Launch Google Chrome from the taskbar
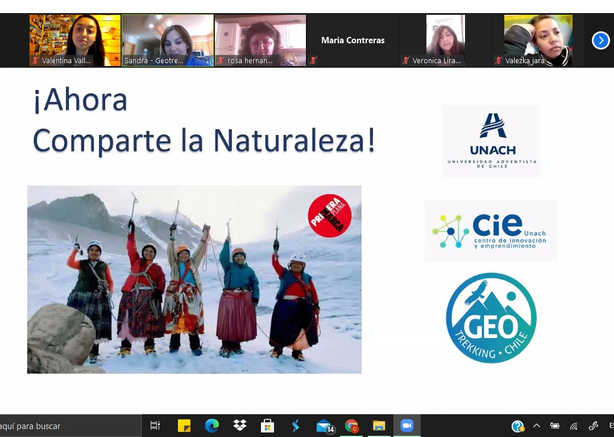The width and height of the screenshot is (614, 437). click(x=351, y=426)
